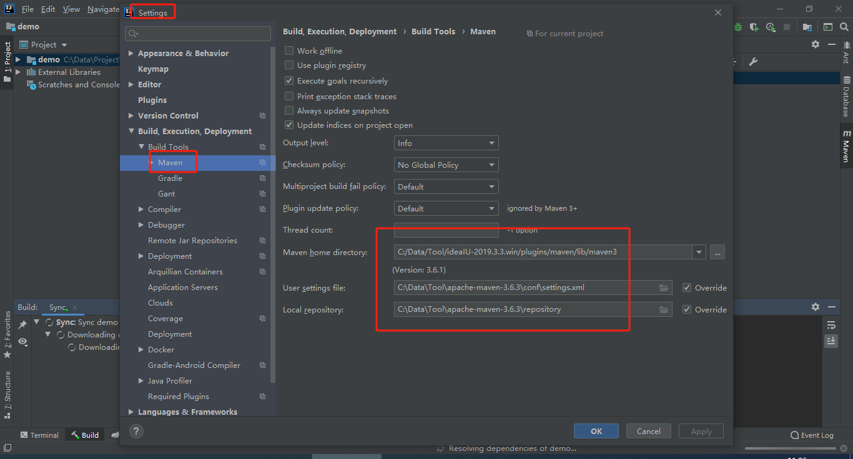853x459 pixels.
Task: Open Multiproject build fail policy dropdown
Action: (446, 186)
